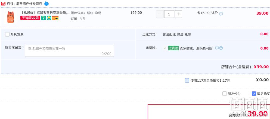
Task: Click the store name 奥赛德户外专营店
Action: pyautogui.click(x=29, y=4)
